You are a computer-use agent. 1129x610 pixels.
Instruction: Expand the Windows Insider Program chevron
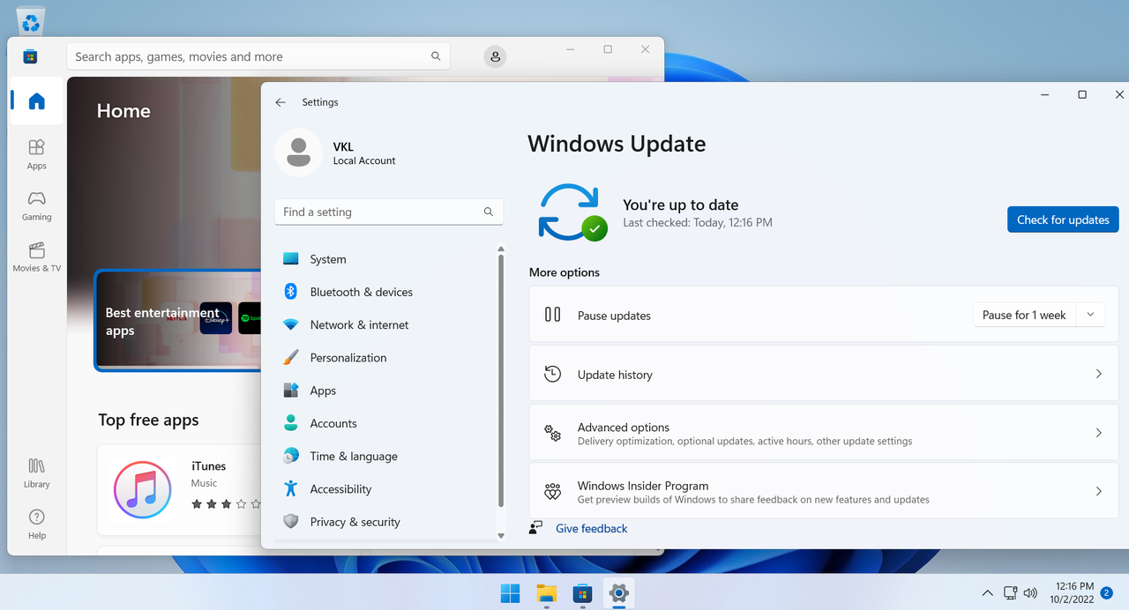pyautogui.click(x=1099, y=491)
